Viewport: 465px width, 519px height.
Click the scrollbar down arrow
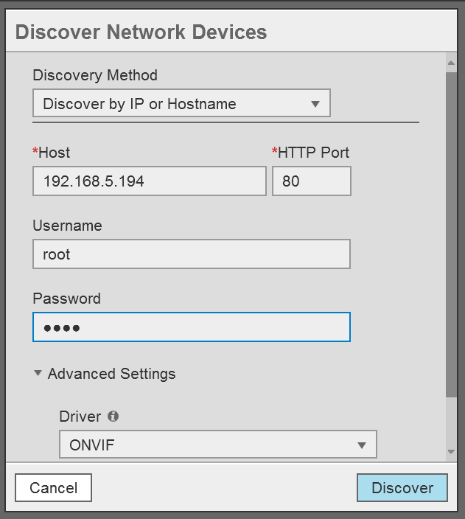[451, 451]
